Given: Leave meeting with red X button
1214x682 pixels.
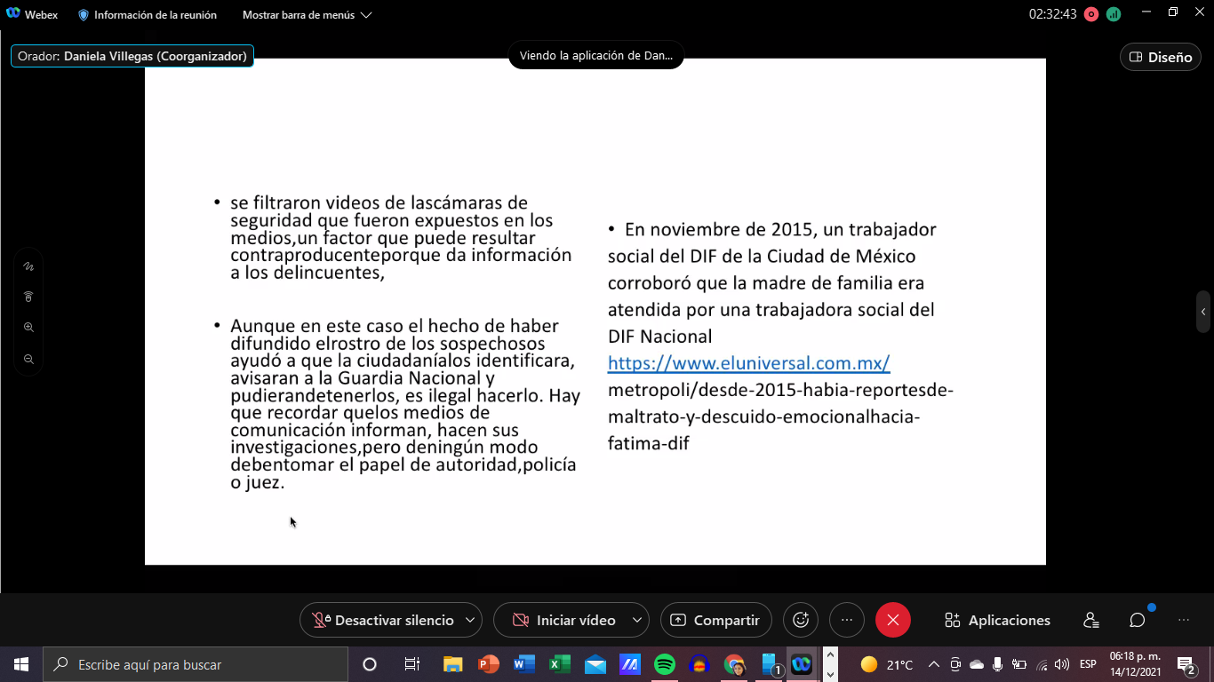Looking at the screenshot, I should coord(893,620).
